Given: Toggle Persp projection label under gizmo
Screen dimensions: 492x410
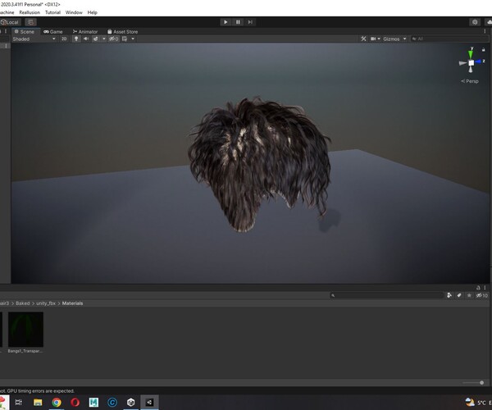Looking at the screenshot, I should click(470, 81).
